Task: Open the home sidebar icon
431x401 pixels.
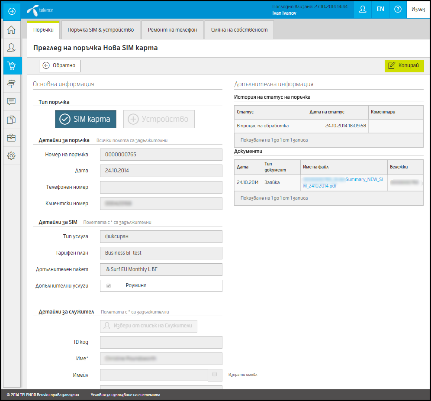Action: (11, 30)
